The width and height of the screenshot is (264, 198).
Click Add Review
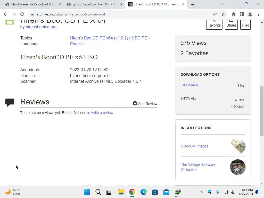[145, 104]
